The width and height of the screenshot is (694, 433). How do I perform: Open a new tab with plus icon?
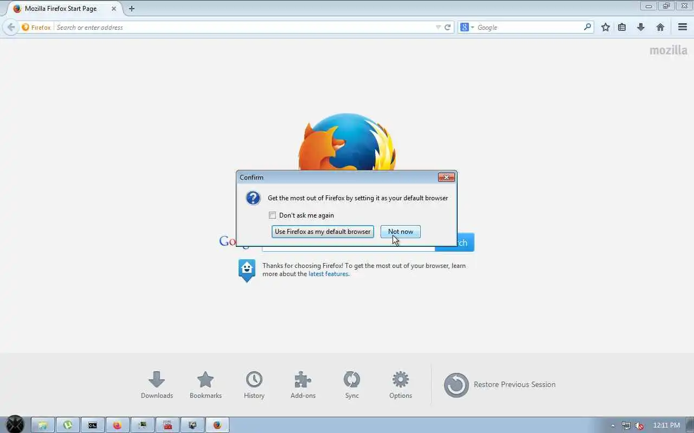[131, 9]
